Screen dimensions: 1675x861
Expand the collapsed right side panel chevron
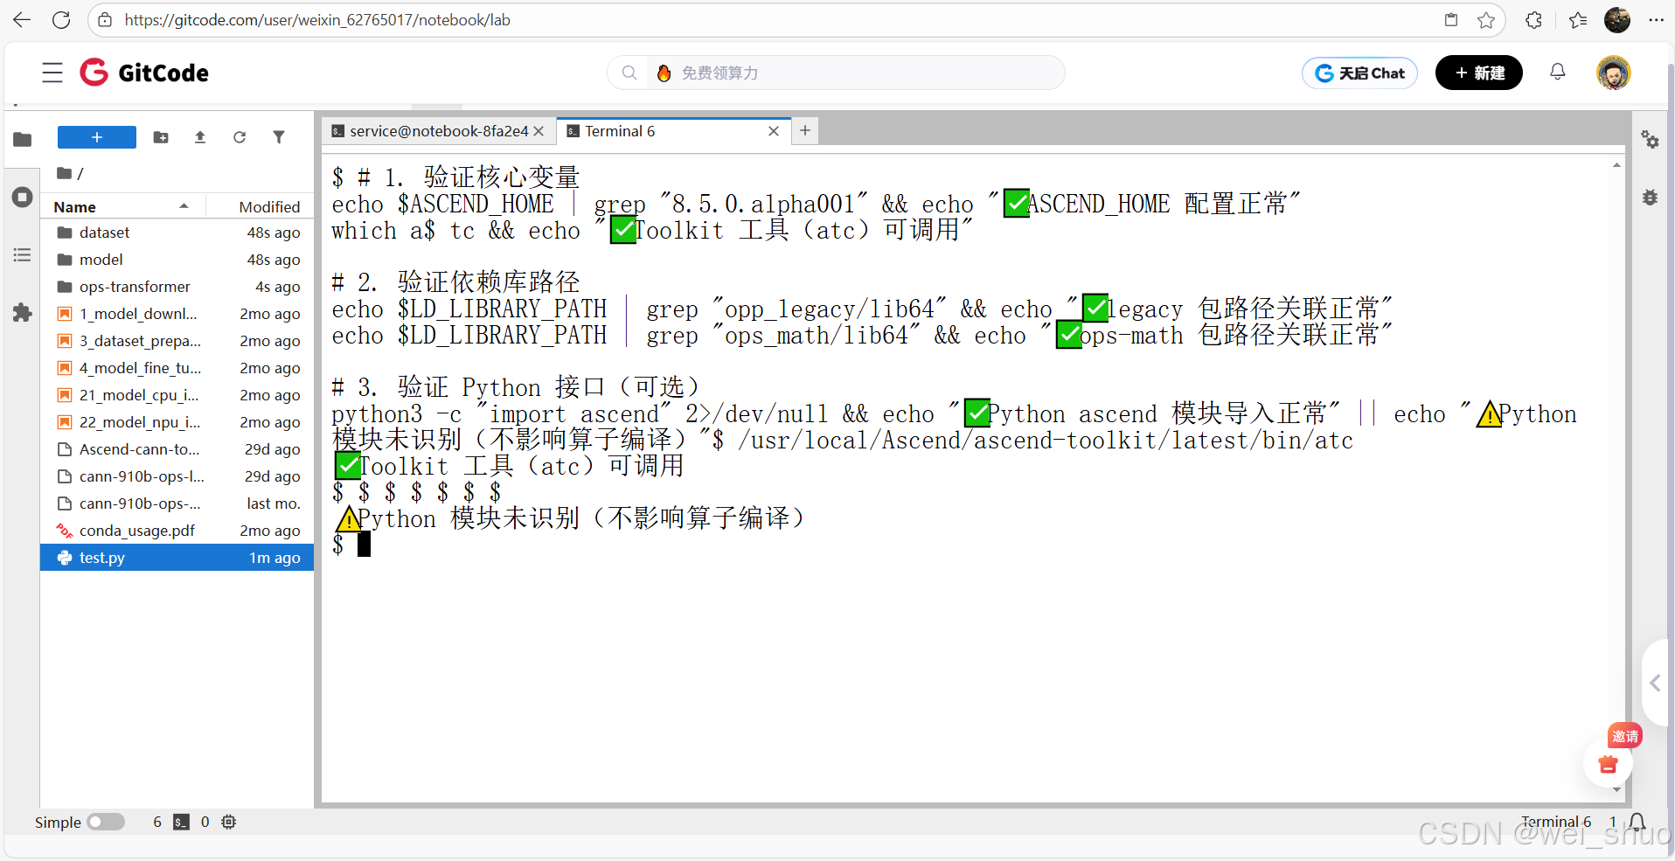click(1655, 683)
